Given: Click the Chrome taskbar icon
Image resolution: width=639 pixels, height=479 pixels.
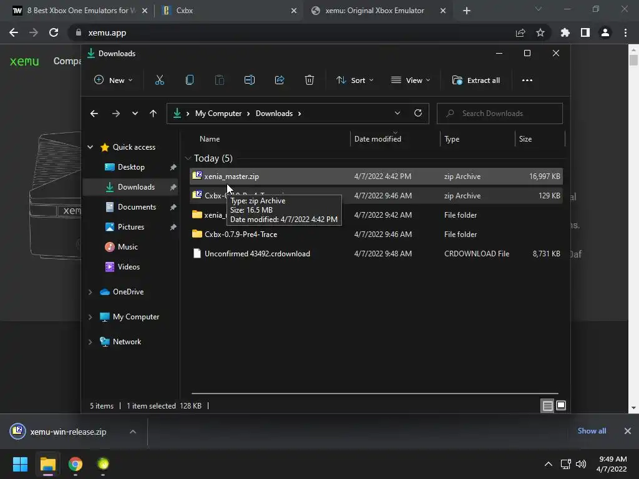Looking at the screenshot, I should [x=76, y=464].
